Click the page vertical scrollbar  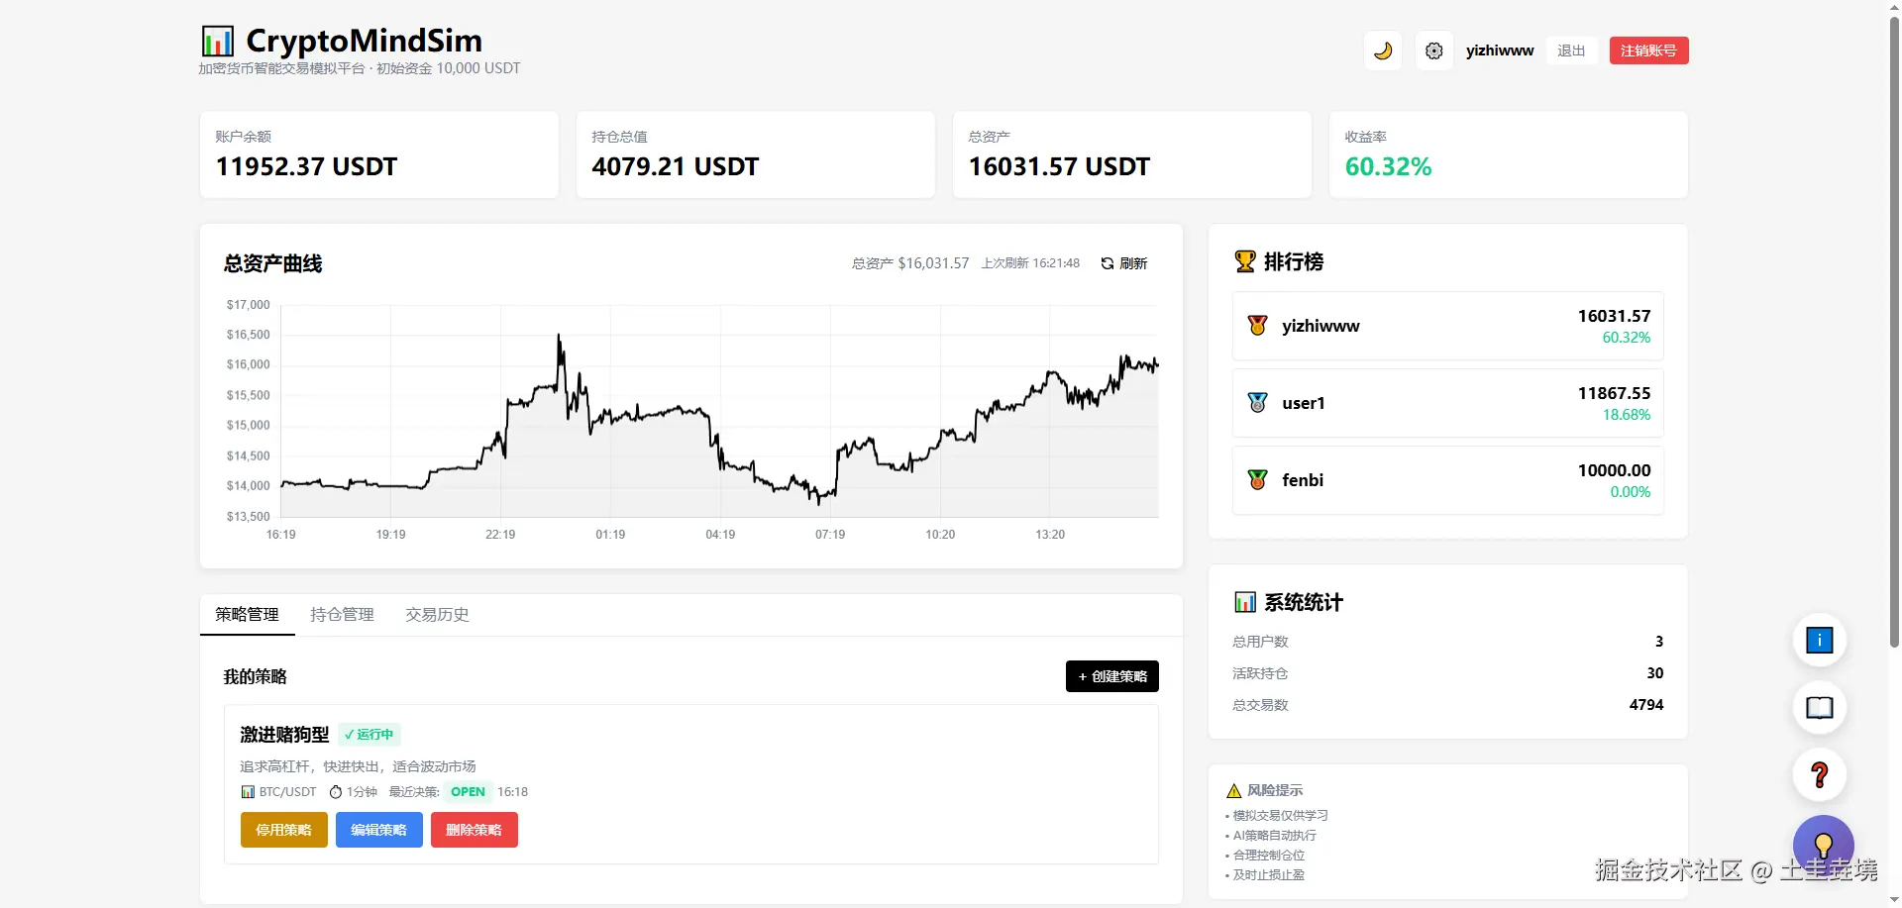pyautogui.click(x=1894, y=327)
